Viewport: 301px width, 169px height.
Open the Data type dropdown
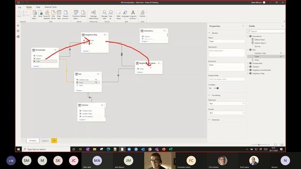(x=227, y=103)
